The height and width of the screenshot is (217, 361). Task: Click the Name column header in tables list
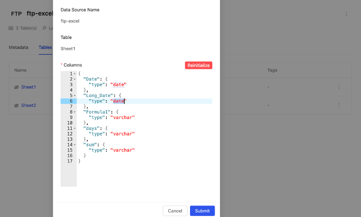[20, 70]
